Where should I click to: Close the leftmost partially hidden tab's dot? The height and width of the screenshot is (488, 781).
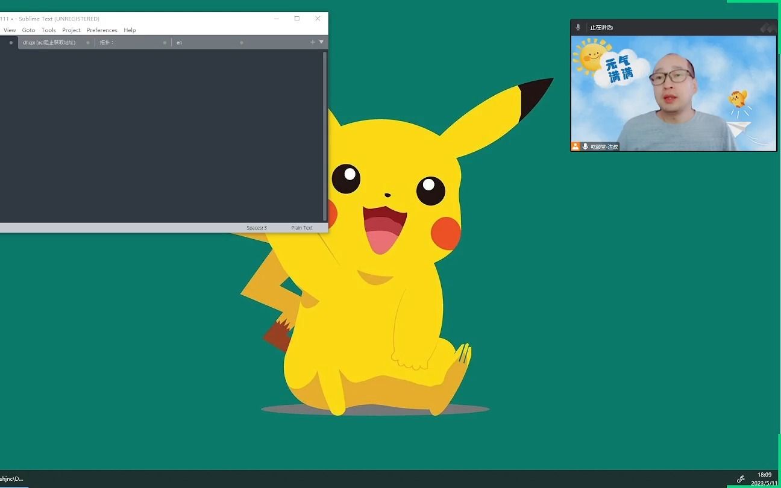pos(11,43)
